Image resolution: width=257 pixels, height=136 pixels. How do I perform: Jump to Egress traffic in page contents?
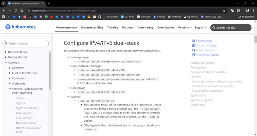coord(198,95)
